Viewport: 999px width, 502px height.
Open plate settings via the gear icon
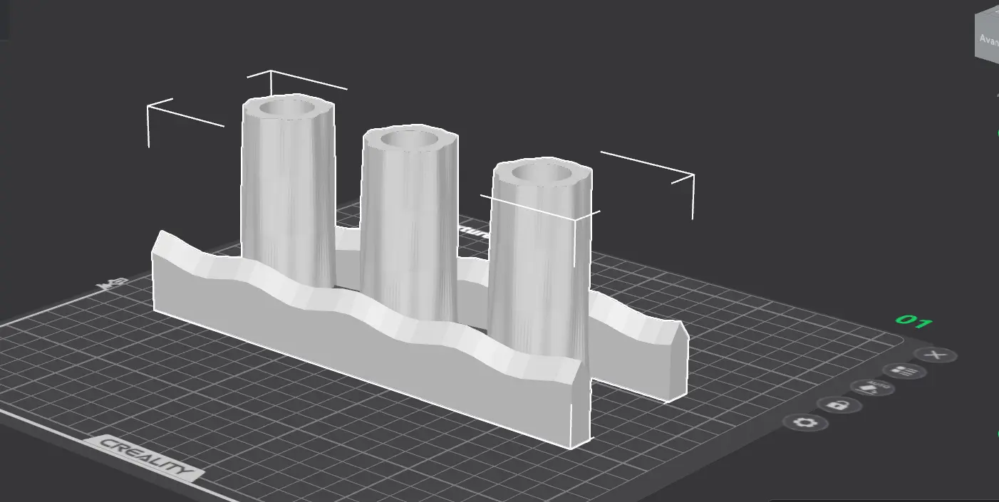(x=807, y=422)
